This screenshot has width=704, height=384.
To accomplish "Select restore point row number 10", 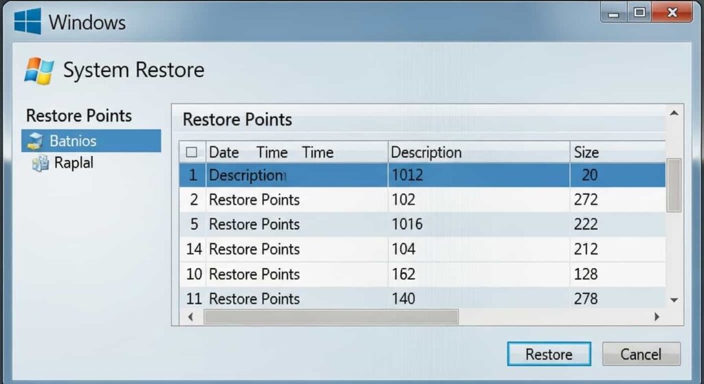I will [x=422, y=274].
